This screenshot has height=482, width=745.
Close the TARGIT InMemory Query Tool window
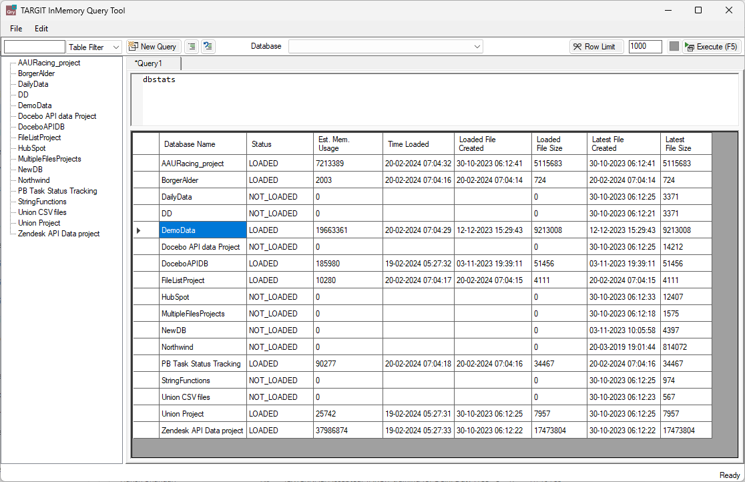pos(729,10)
